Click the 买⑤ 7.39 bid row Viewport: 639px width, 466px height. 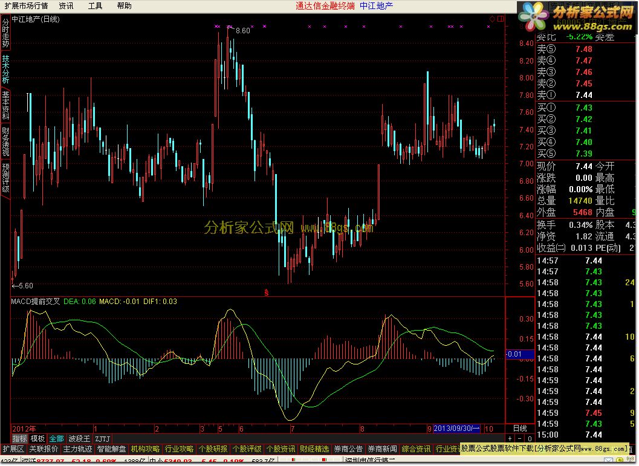[585, 154]
